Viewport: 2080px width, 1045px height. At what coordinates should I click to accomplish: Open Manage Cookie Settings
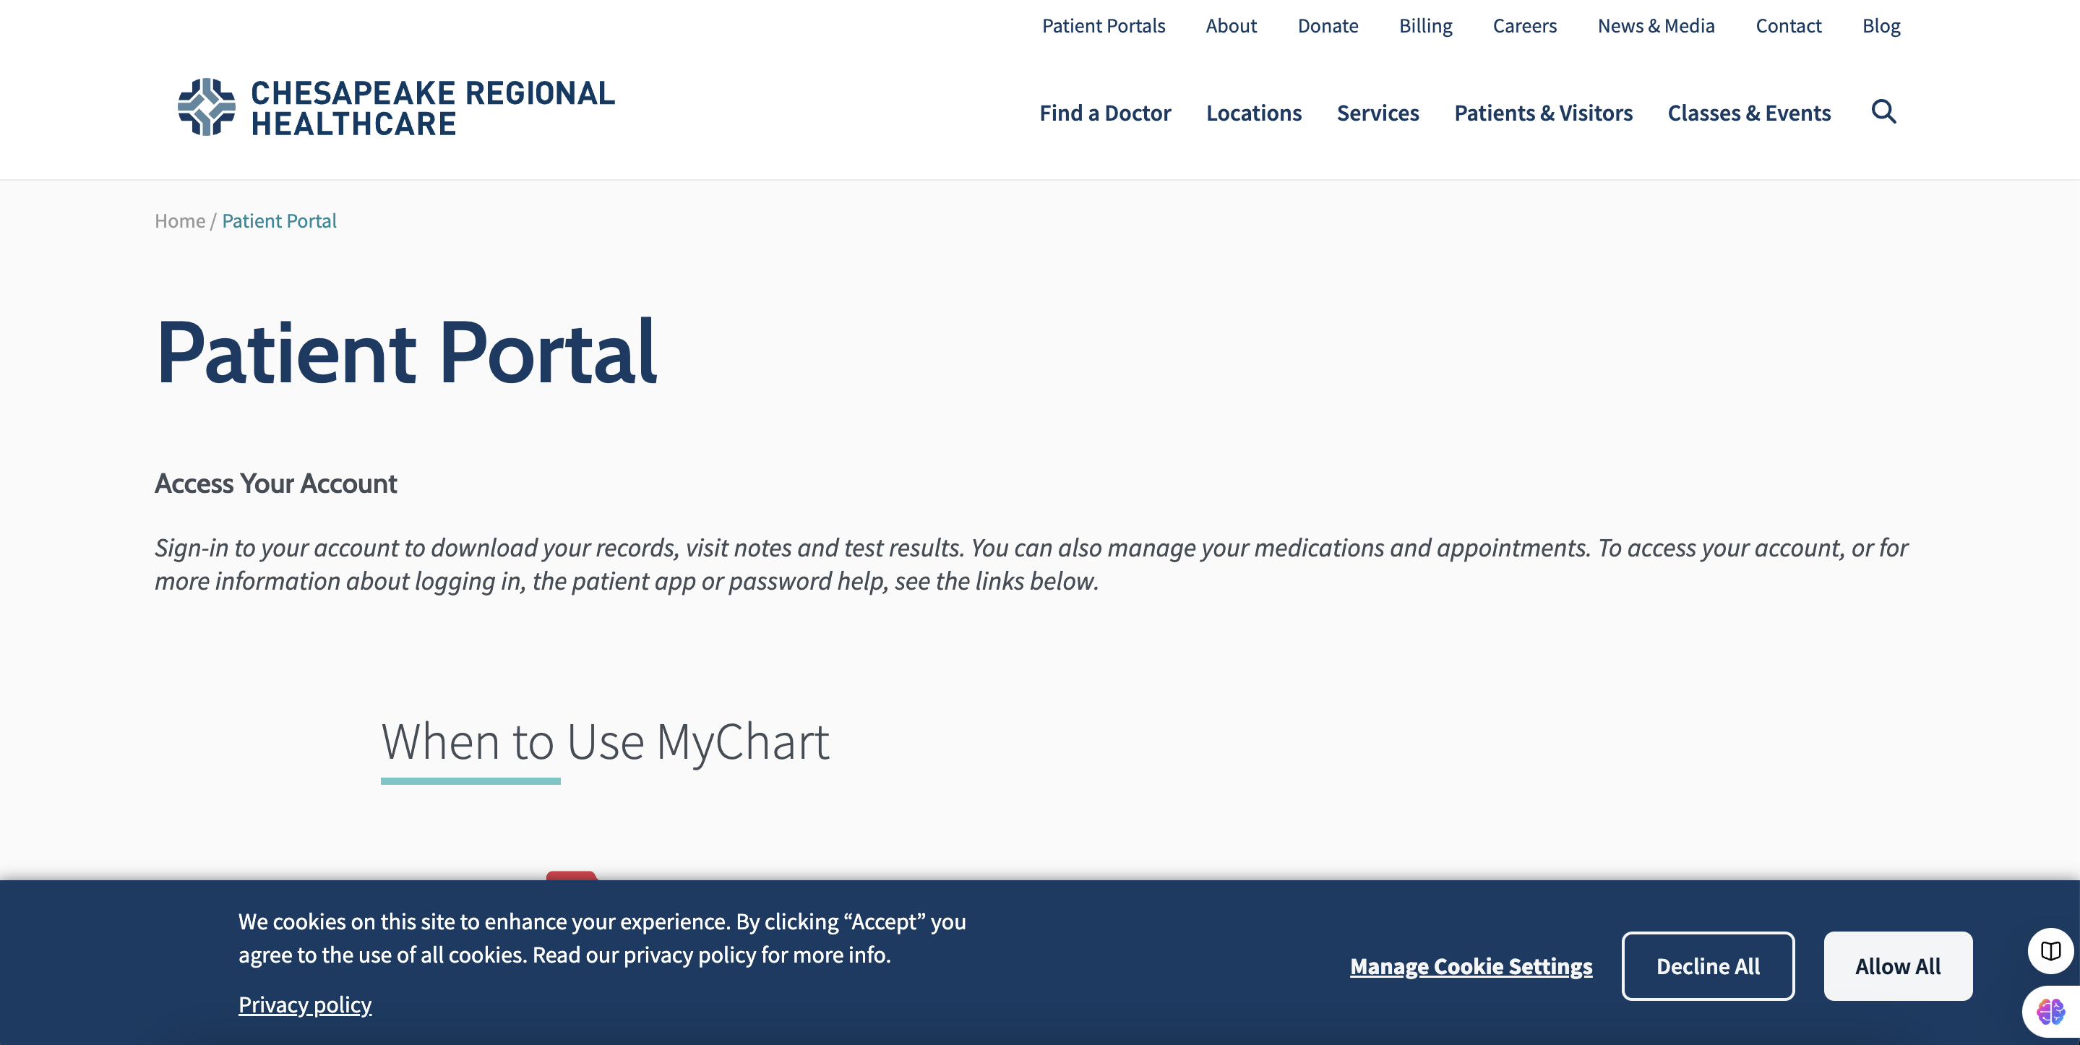point(1471,966)
